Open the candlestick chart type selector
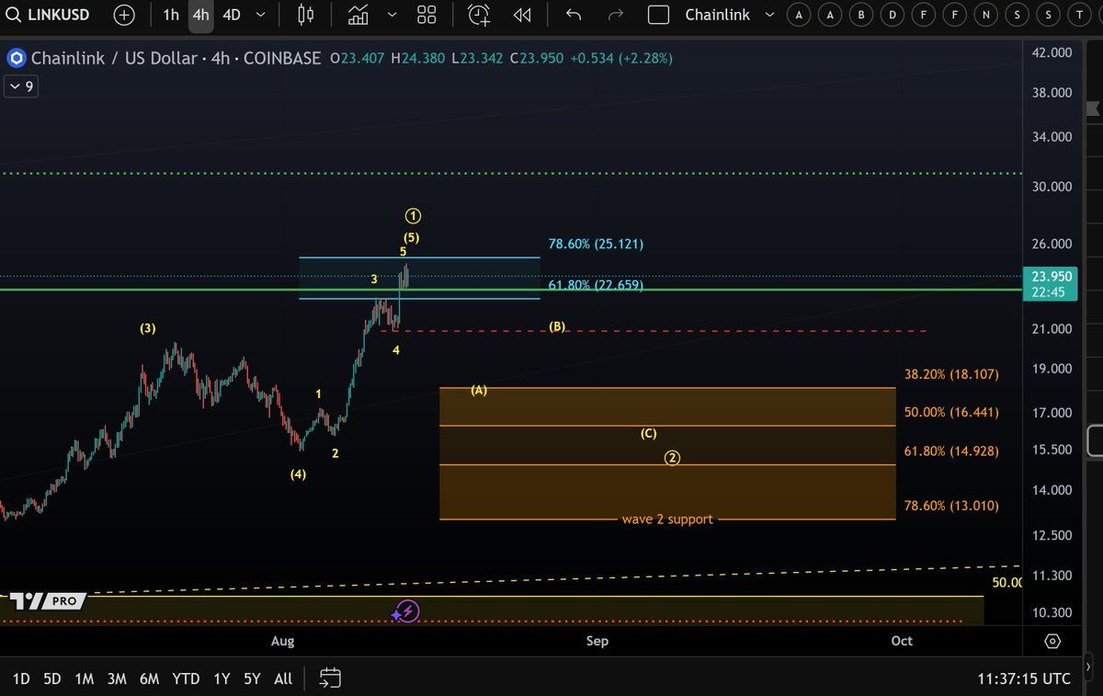 tap(306, 15)
